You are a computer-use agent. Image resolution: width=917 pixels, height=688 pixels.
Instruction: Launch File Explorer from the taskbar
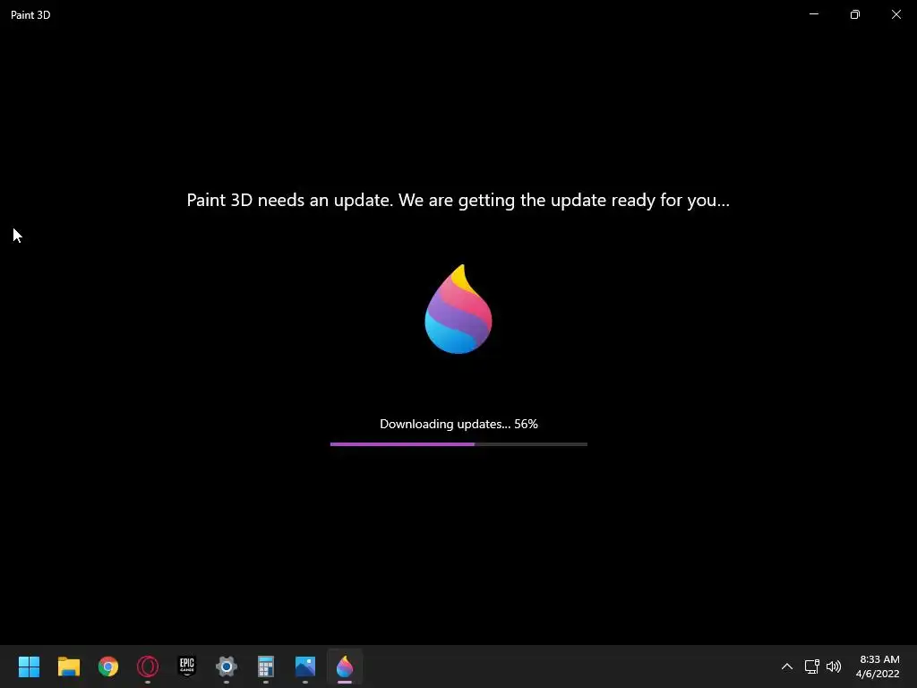tap(68, 666)
